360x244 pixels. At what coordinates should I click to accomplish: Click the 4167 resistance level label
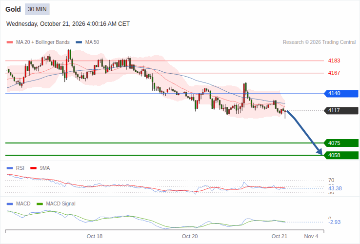click(x=334, y=73)
